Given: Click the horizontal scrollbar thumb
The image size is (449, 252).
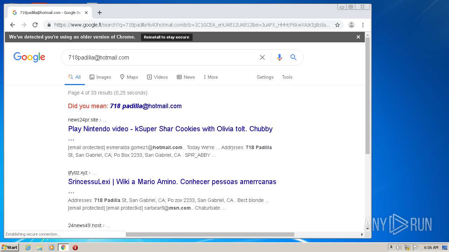Looking at the screenshot, I should click(x=210, y=234).
